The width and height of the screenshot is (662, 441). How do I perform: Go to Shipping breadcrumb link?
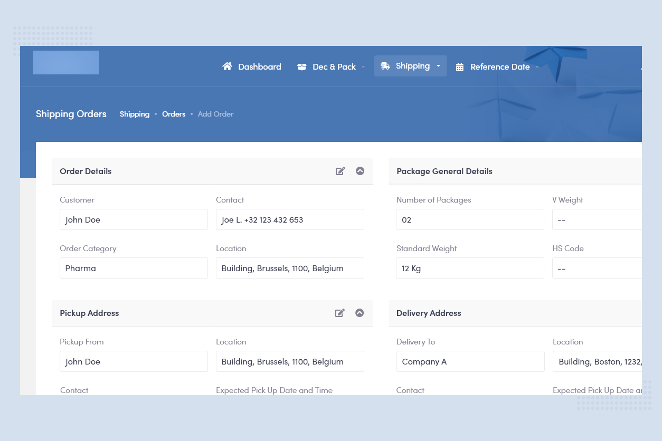(x=135, y=114)
